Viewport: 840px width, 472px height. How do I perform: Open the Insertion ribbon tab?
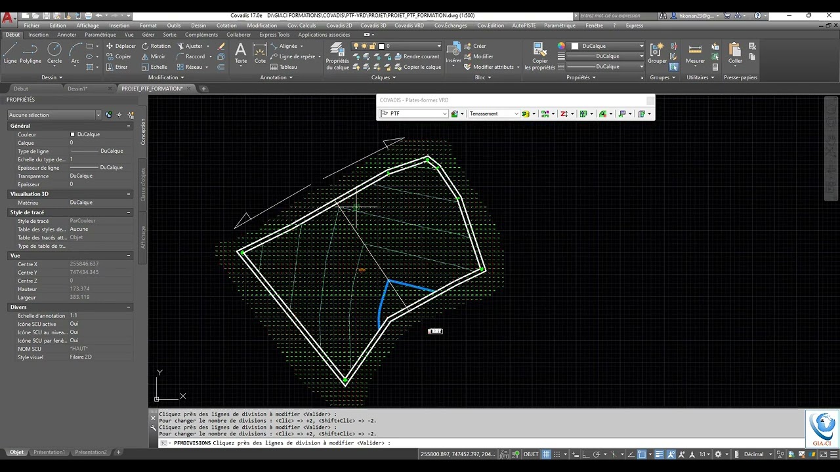point(38,35)
